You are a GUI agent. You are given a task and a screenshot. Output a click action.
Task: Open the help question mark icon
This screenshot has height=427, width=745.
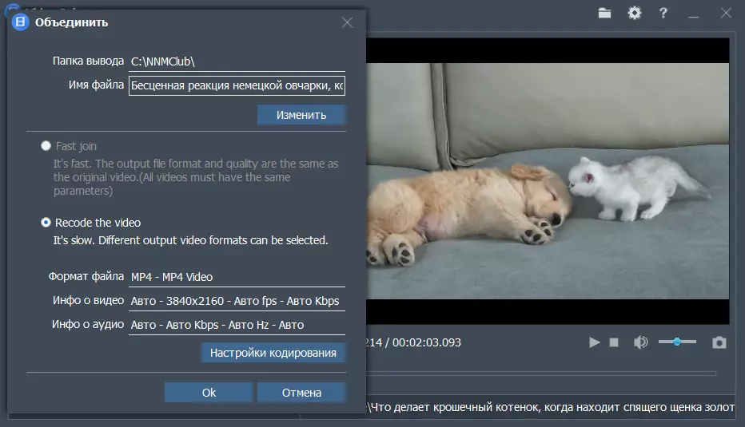click(x=663, y=13)
